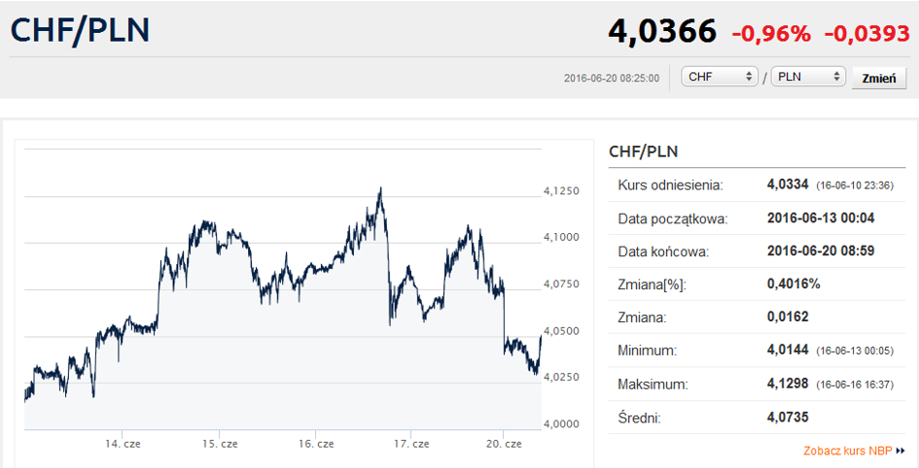Select the 14. cze date on chart axis
The width and height of the screenshot is (919, 468).
coord(124,444)
